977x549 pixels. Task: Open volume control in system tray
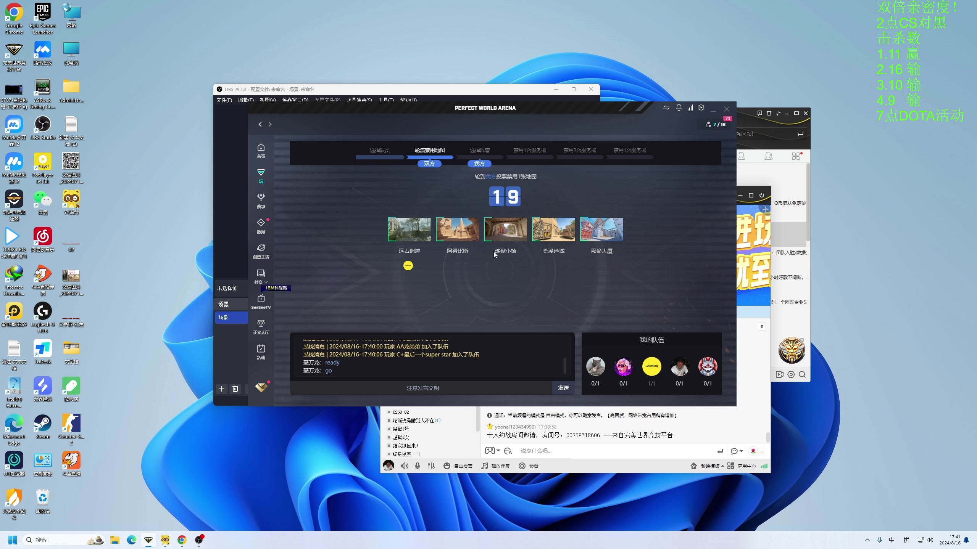click(930, 540)
